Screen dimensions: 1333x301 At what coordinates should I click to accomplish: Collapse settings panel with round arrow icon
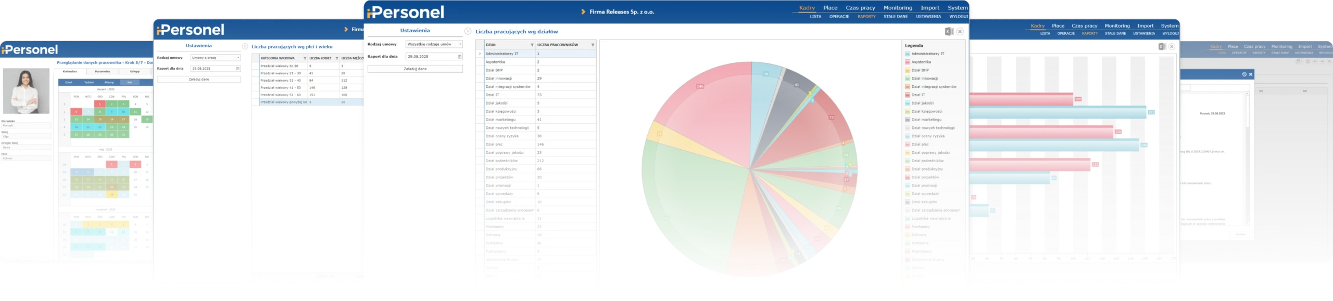[468, 32]
